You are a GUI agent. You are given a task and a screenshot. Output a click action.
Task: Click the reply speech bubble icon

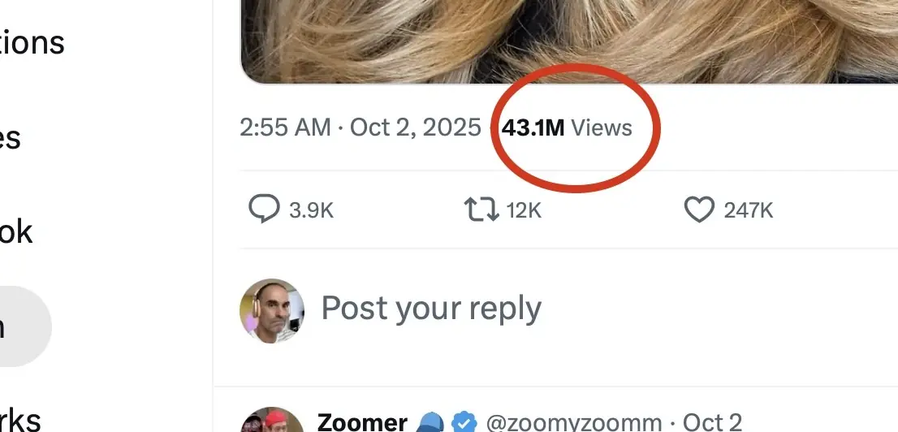click(264, 210)
